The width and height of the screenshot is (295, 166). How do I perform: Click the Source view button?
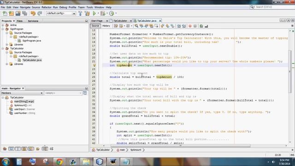(95, 26)
